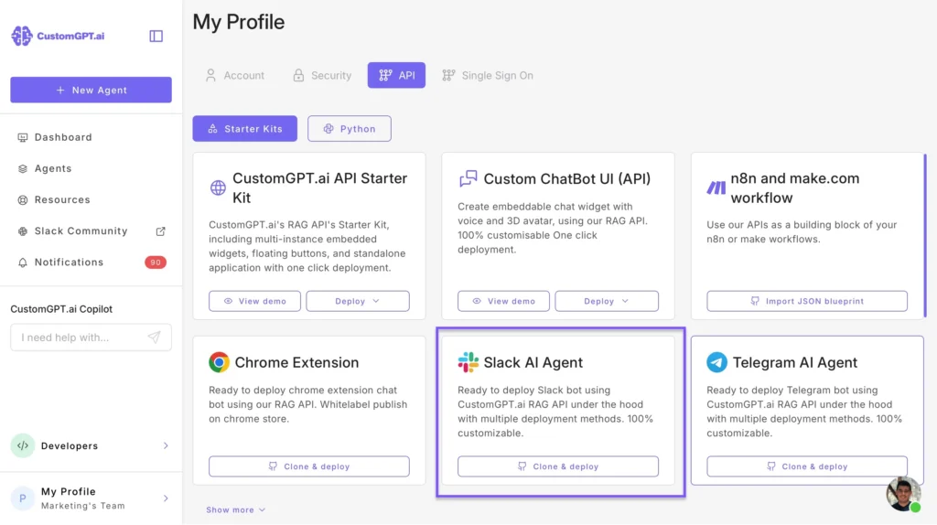The width and height of the screenshot is (937, 525).
Task: Click the CustomGPT.ai brain logo
Action: [22, 36]
